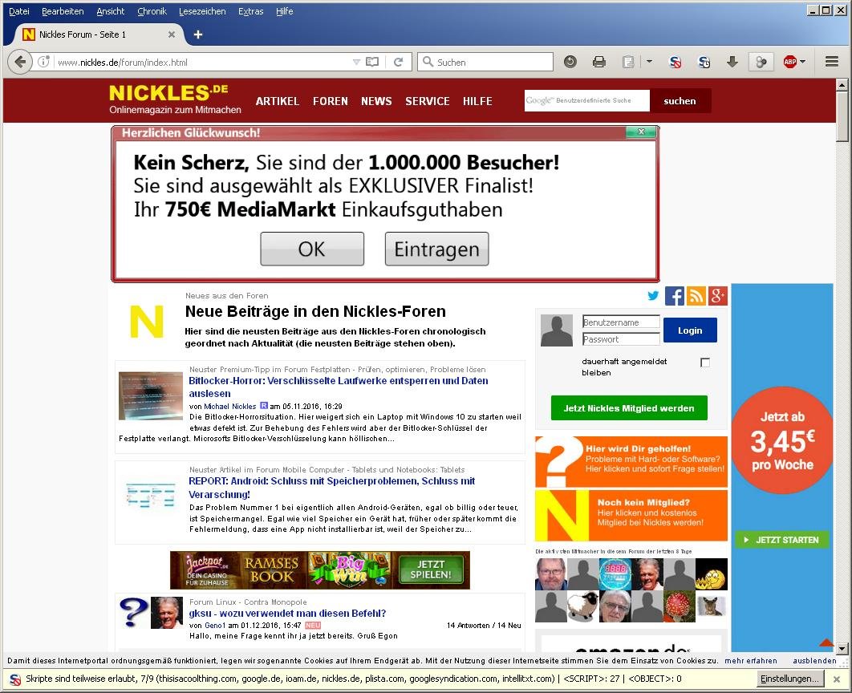Click the blue Login button
The height and width of the screenshot is (693, 852).
point(690,330)
